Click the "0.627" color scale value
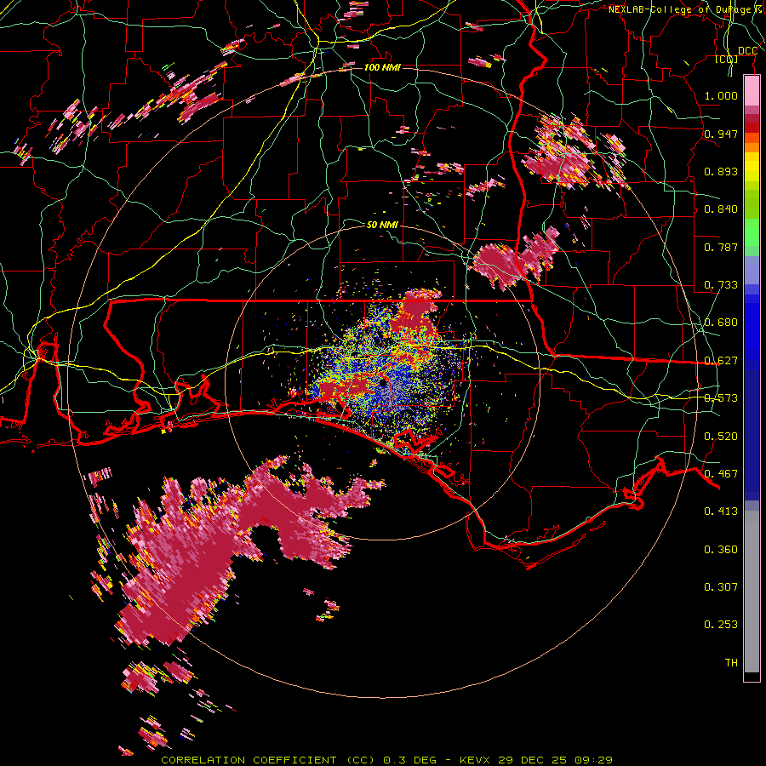The image size is (766, 766). 721,361
